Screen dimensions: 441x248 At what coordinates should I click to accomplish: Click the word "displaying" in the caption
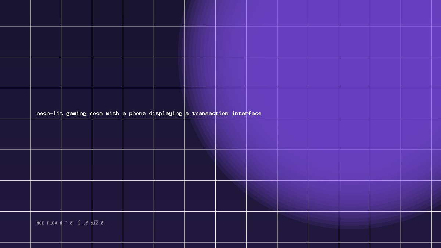(x=165, y=113)
